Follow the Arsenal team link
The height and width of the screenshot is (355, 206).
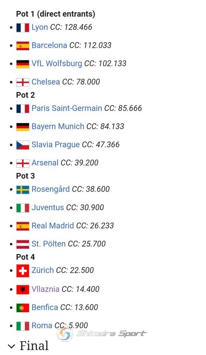pos(45,163)
